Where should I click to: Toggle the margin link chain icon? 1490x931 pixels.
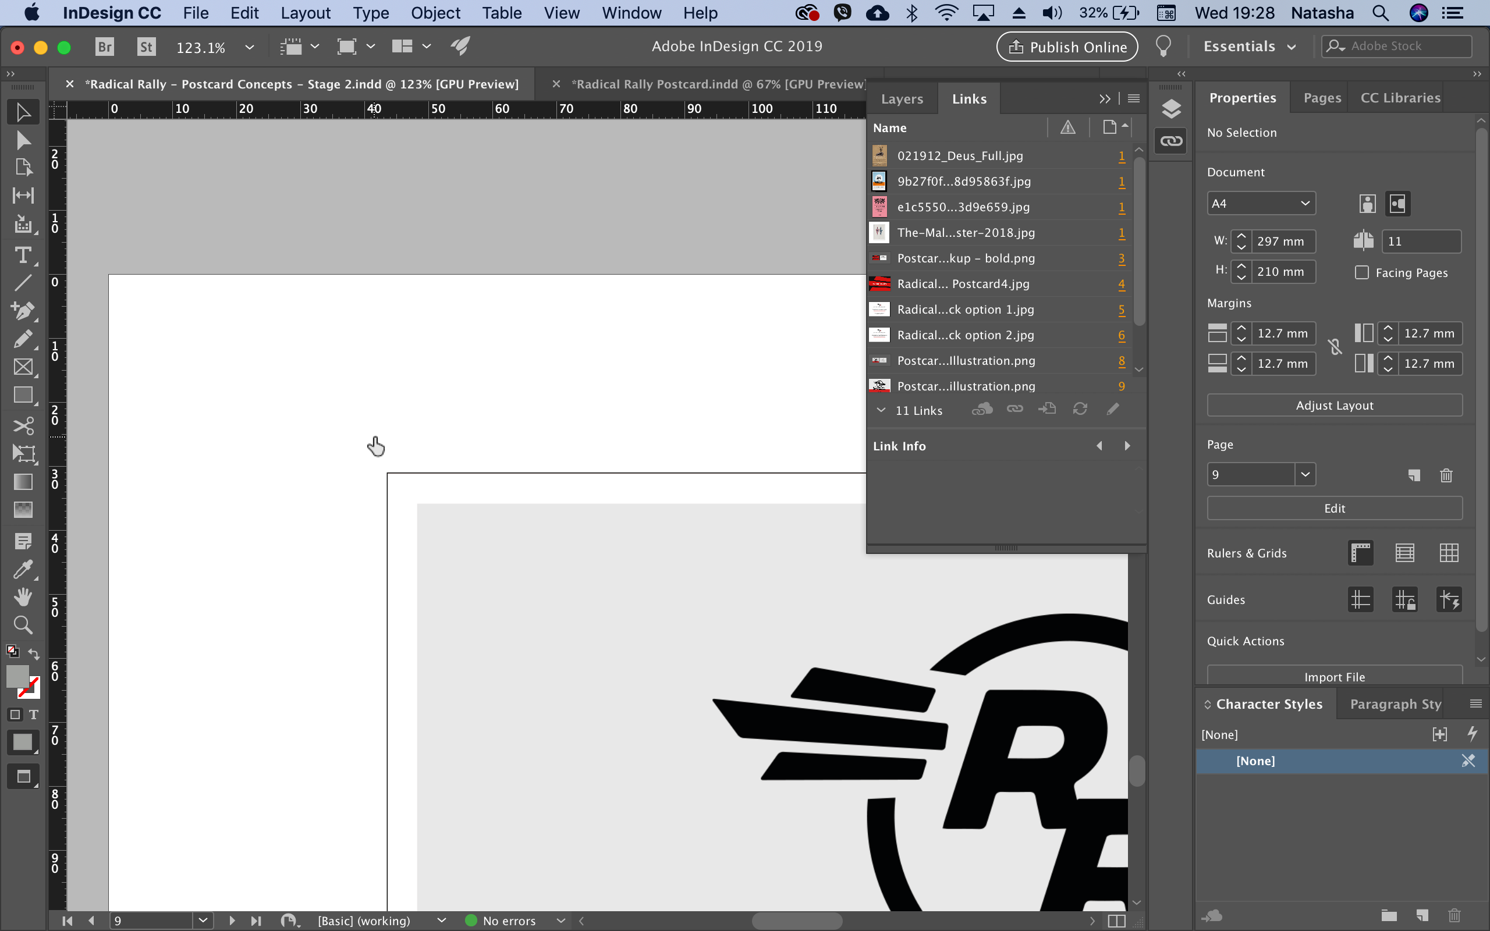tap(1335, 347)
